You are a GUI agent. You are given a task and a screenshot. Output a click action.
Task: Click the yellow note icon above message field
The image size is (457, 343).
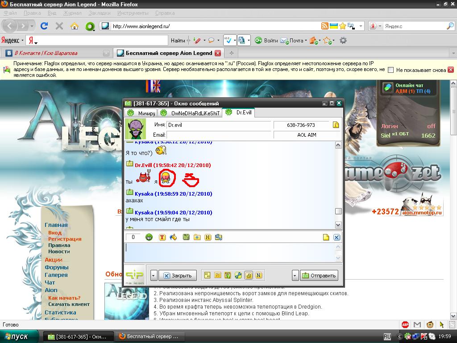point(326,238)
